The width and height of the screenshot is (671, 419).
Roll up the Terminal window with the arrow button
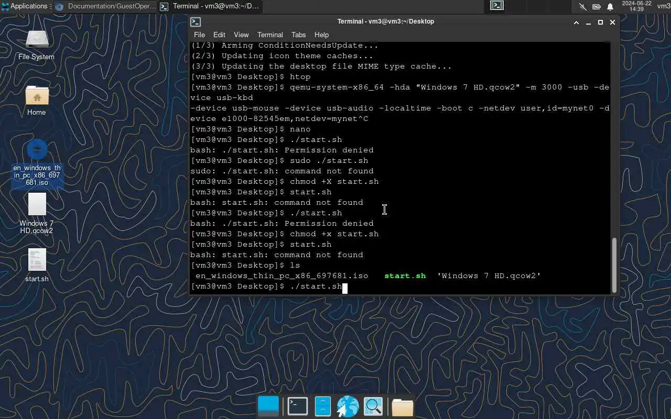coord(576,22)
